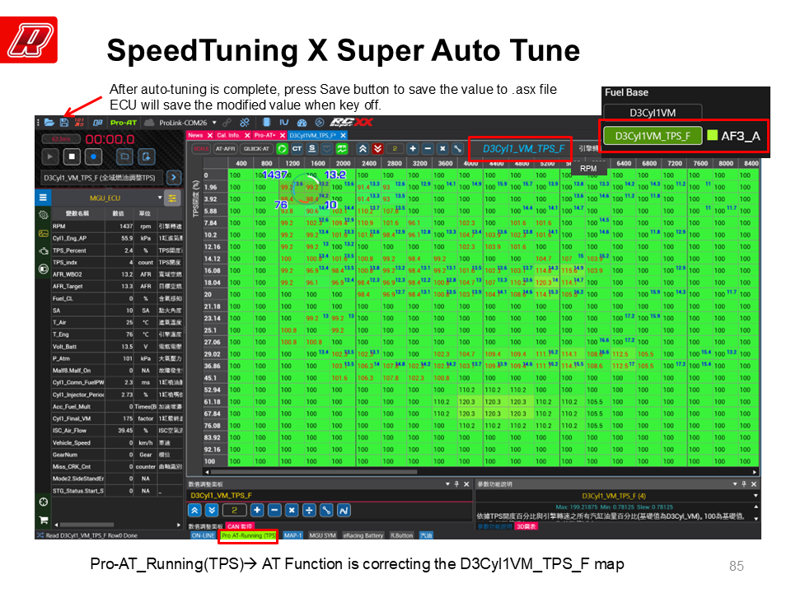Viewport: 791px width, 593px height.
Task: Click the connect link icon
Action: pyautogui.click(x=227, y=123)
